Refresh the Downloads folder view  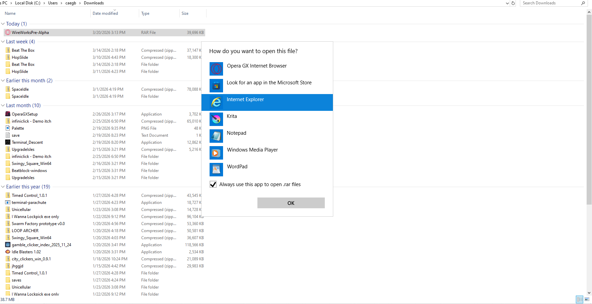click(513, 3)
